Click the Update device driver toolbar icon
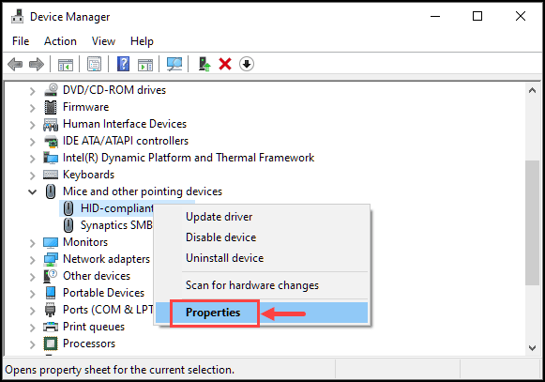The image size is (545, 382). pyautogui.click(x=204, y=65)
